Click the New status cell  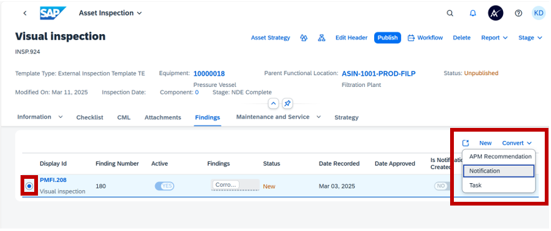coord(269,186)
